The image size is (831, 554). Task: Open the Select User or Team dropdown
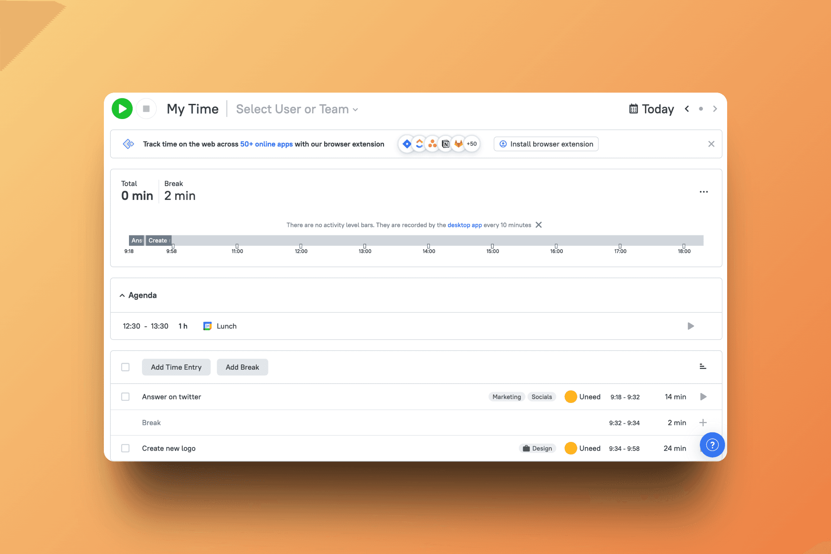296,109
